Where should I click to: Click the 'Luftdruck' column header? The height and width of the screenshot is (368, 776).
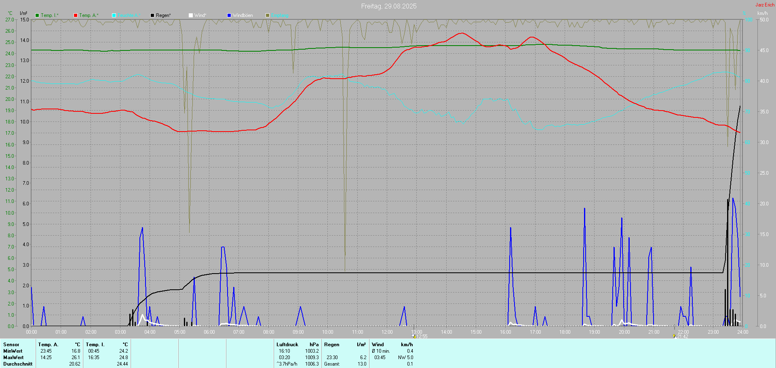(287, 345)
